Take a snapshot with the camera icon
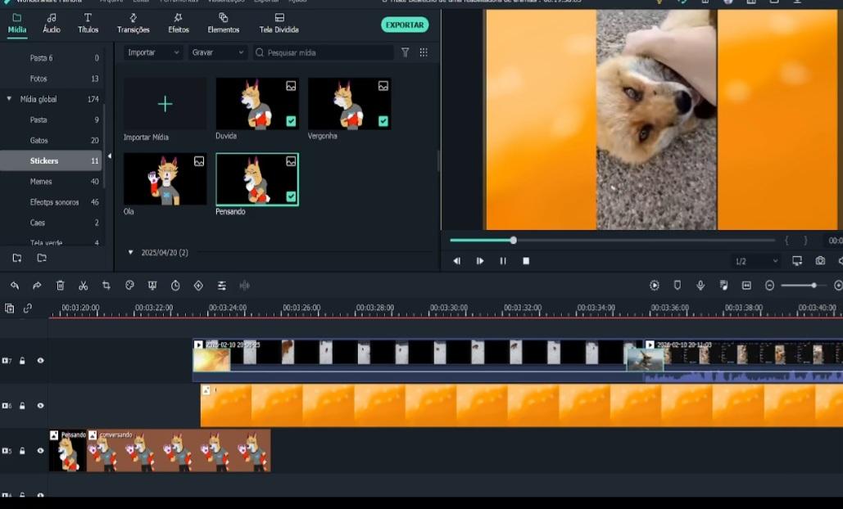Image resolution: width=843 pixels, height=509 pixels. (820, 261)
